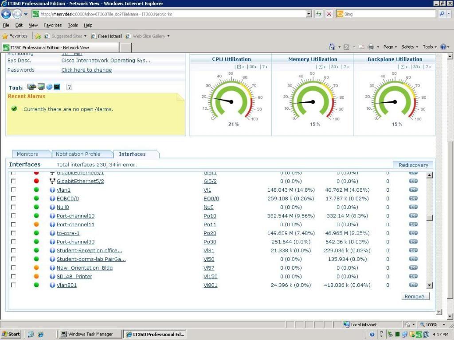Click the Backplane Utilization gauge dial

click(395, 99)
